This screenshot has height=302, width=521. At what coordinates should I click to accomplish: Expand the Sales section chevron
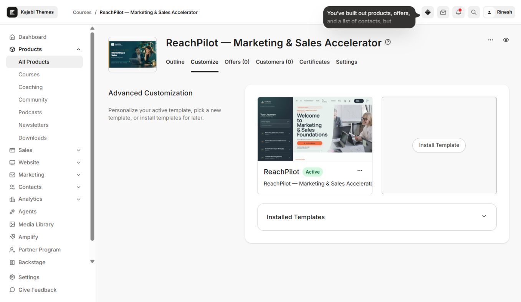click(x=78, y=150)
